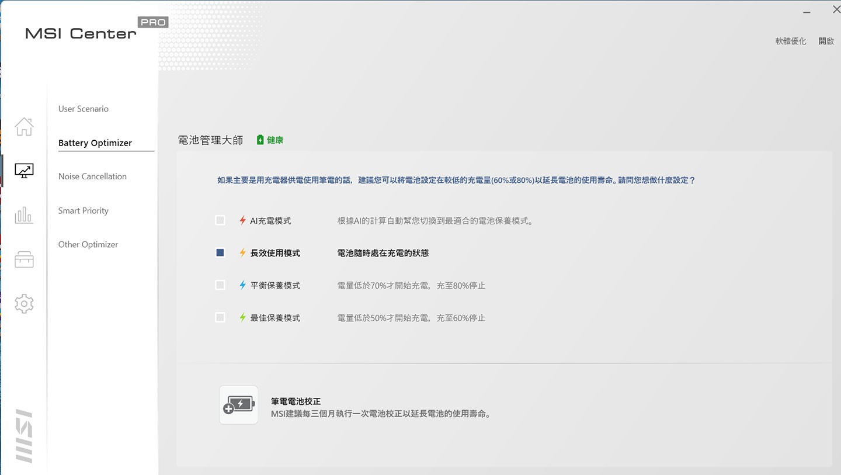Click the MSI建議每三個月執行一次電池校正 description
This screenshot has height=475, width=841.
[381, 414]
